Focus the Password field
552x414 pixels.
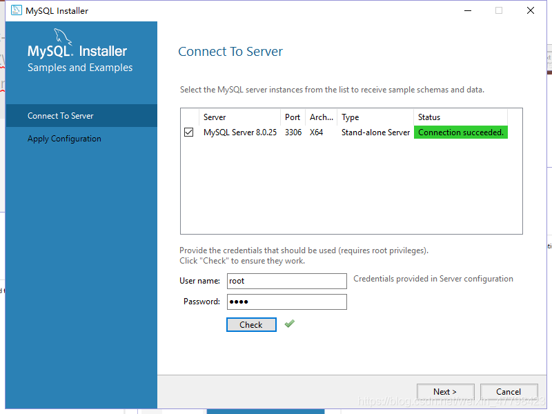(x=286, y=302)
